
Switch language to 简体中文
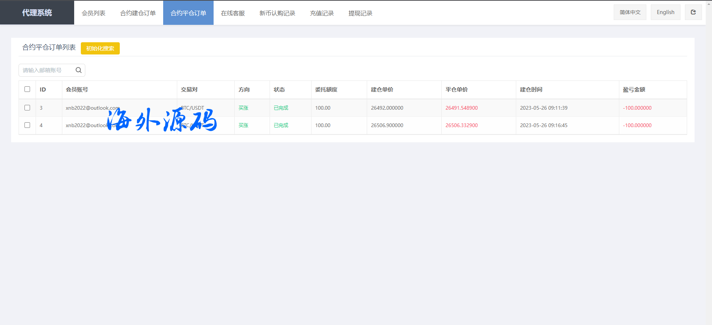(x=630, y=12)
